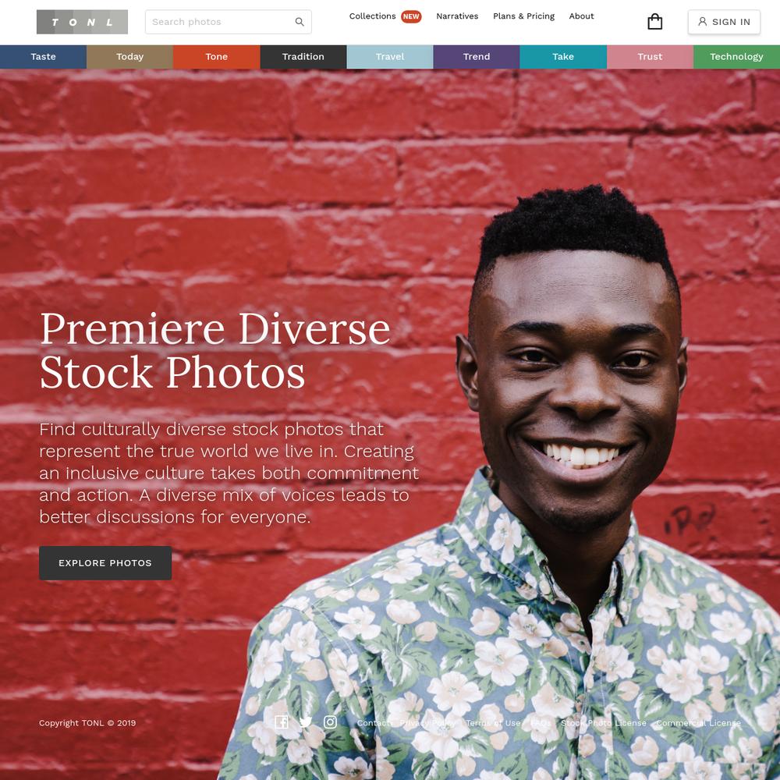
Task: Go to Narratives page
Action: [457, 16]
